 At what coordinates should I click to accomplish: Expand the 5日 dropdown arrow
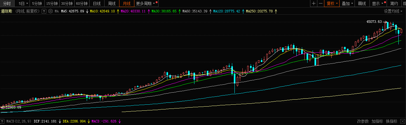(x=27, y=3)
